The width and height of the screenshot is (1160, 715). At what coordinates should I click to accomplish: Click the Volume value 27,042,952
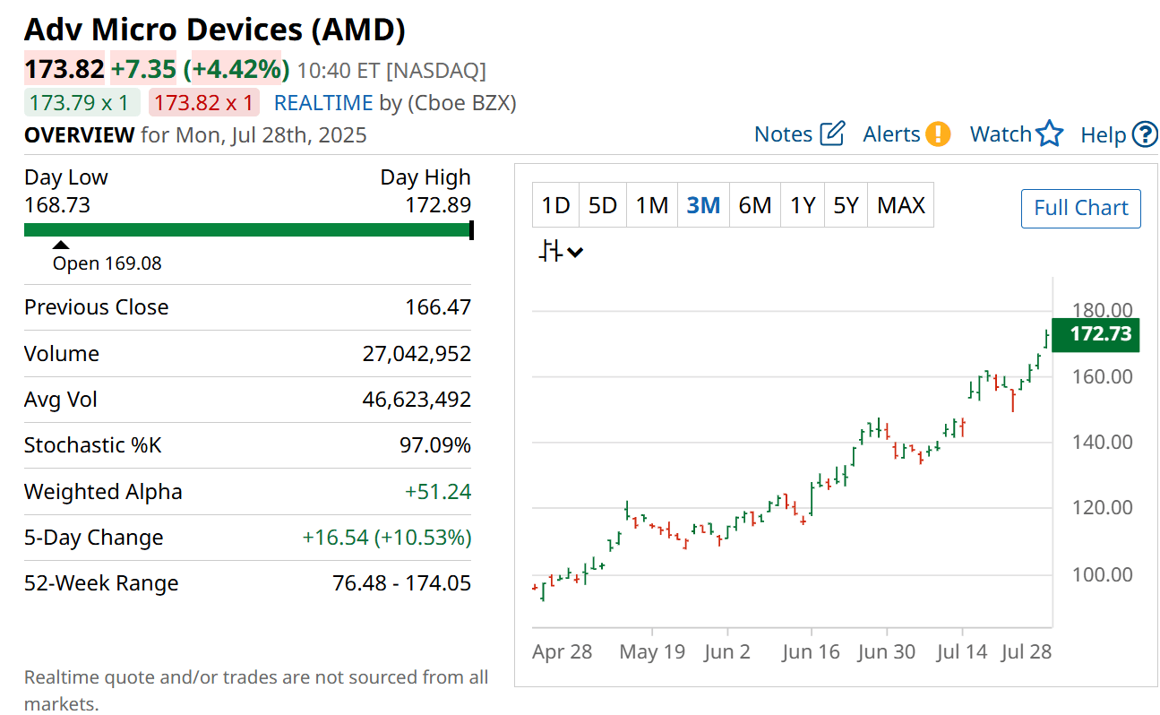click(x=417, y=354)
